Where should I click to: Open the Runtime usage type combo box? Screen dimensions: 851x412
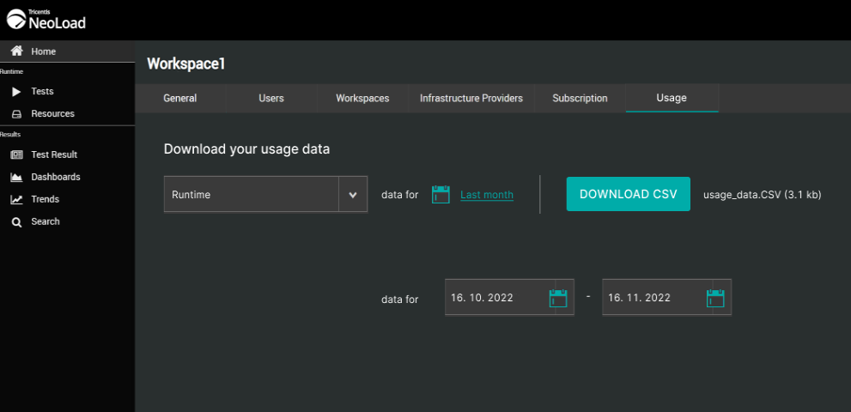[x=252, y=195]
